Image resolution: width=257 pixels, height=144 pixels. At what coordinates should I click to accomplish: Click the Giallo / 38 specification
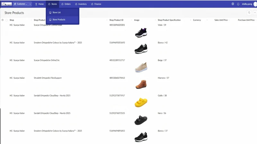pyautogui.click(x=162, y=95)
